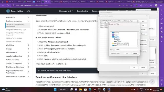
Task: Expand the Workflow sidebar section
Action: tap(28, 45)
